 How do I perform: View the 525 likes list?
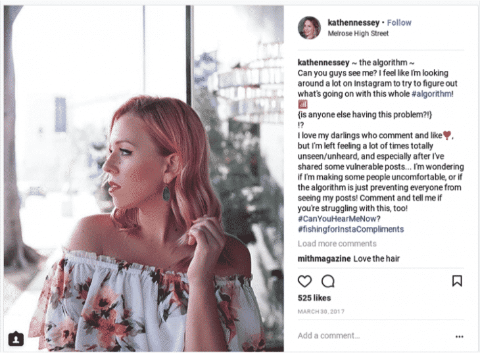[315, 298]
